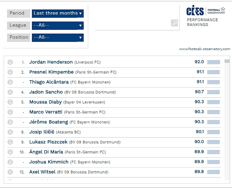The image size is (232, 188).
Task: Click CIES Football Observatory logo
Action: coord(206,11)
